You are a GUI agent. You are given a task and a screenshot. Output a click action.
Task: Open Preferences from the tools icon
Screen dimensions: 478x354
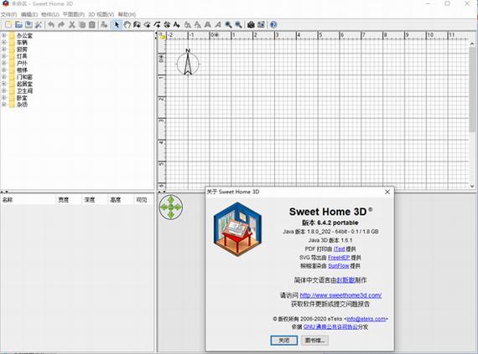(x=39, y=24)
